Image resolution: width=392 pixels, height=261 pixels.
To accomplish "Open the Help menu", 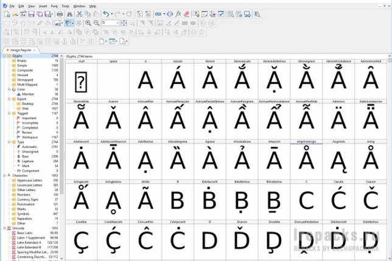I will (x=93, y=6).
